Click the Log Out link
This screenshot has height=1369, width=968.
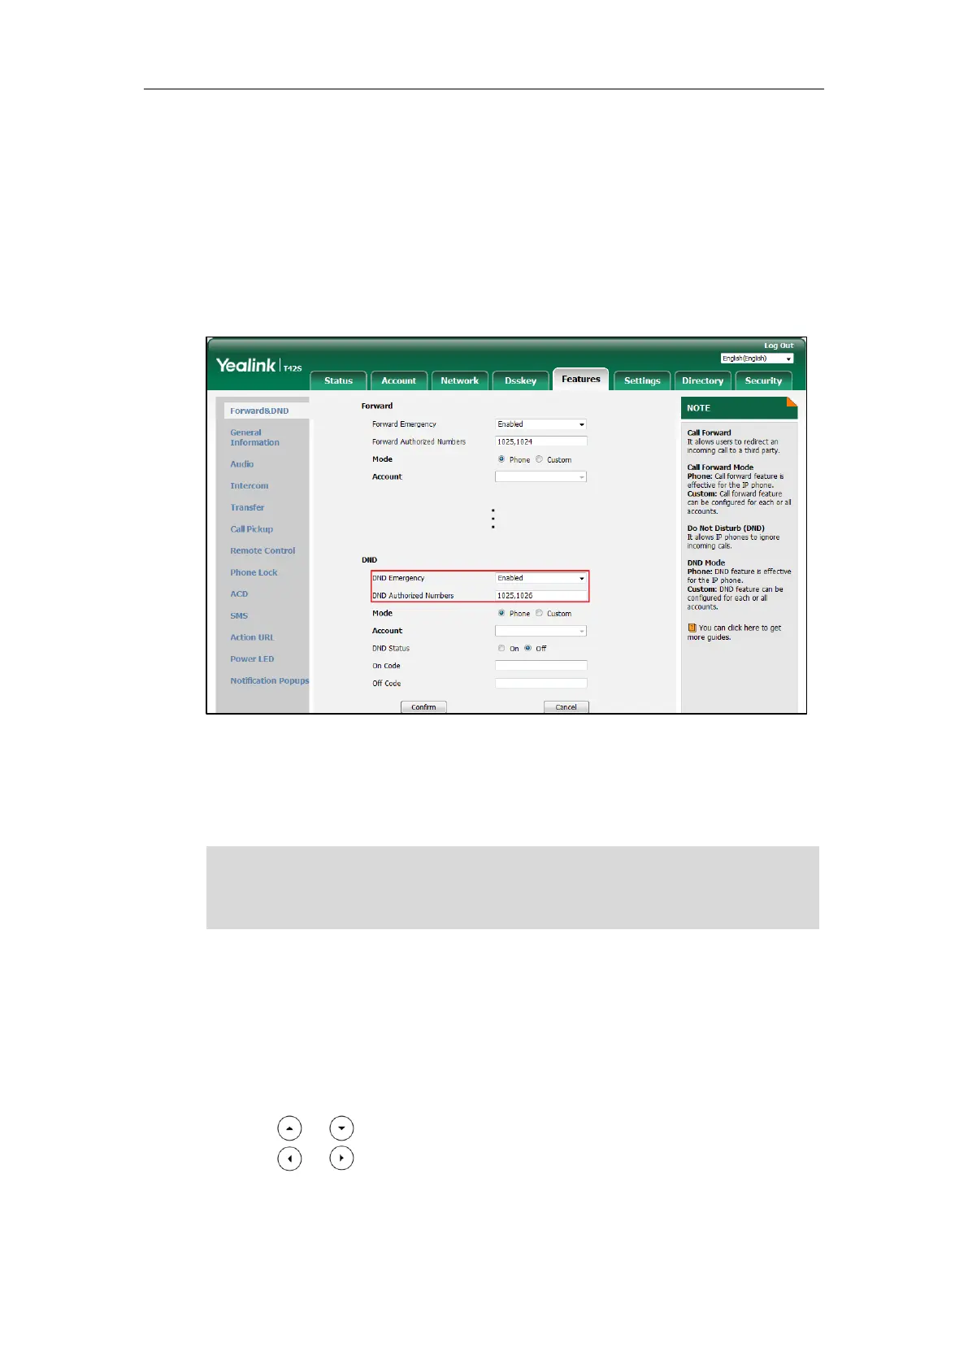point(779,346)
